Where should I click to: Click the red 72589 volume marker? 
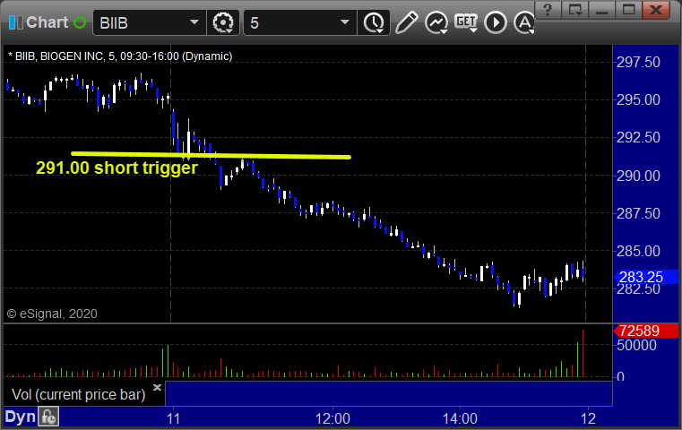(645, 331)
